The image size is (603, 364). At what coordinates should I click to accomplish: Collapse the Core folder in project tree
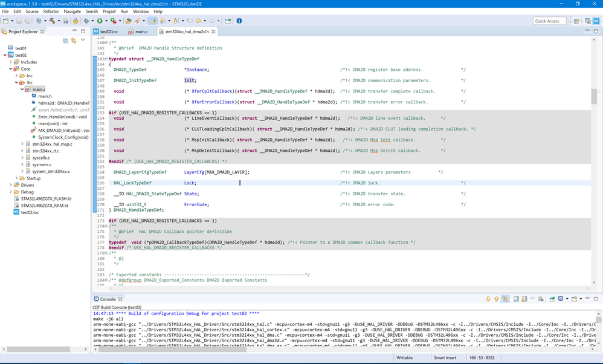(x=11, y=69)
